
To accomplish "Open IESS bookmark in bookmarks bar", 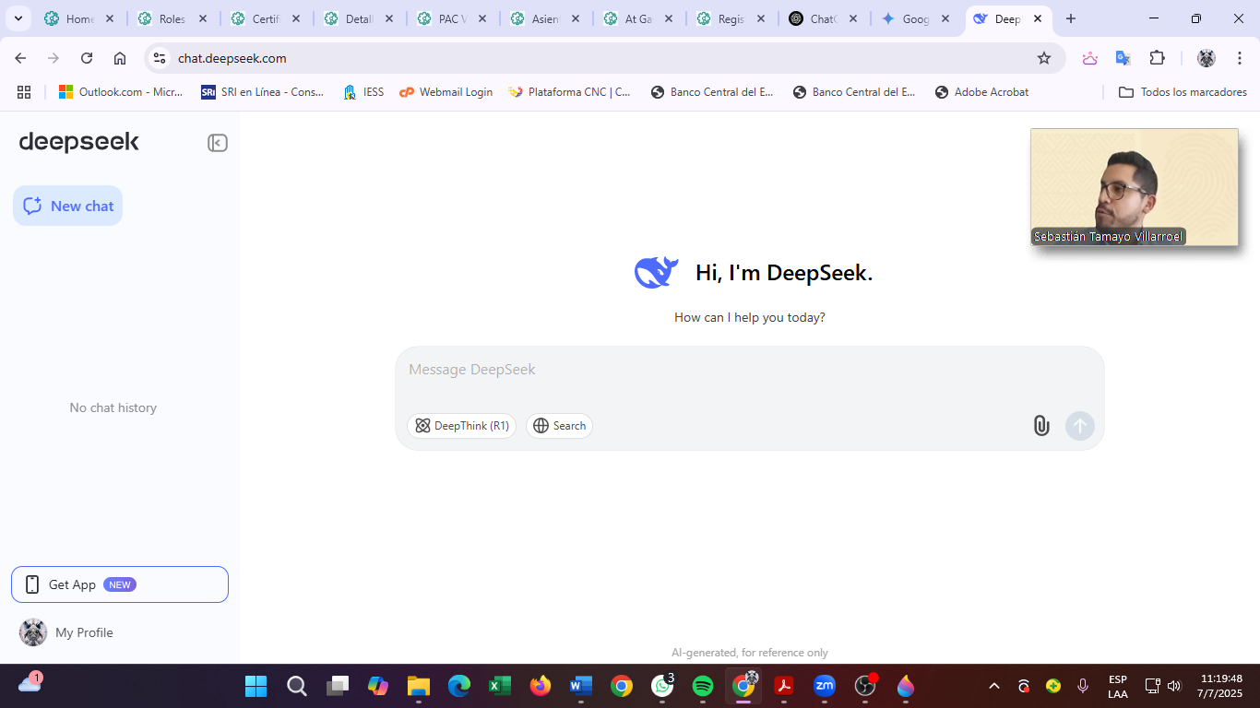I will pos(363,92).
